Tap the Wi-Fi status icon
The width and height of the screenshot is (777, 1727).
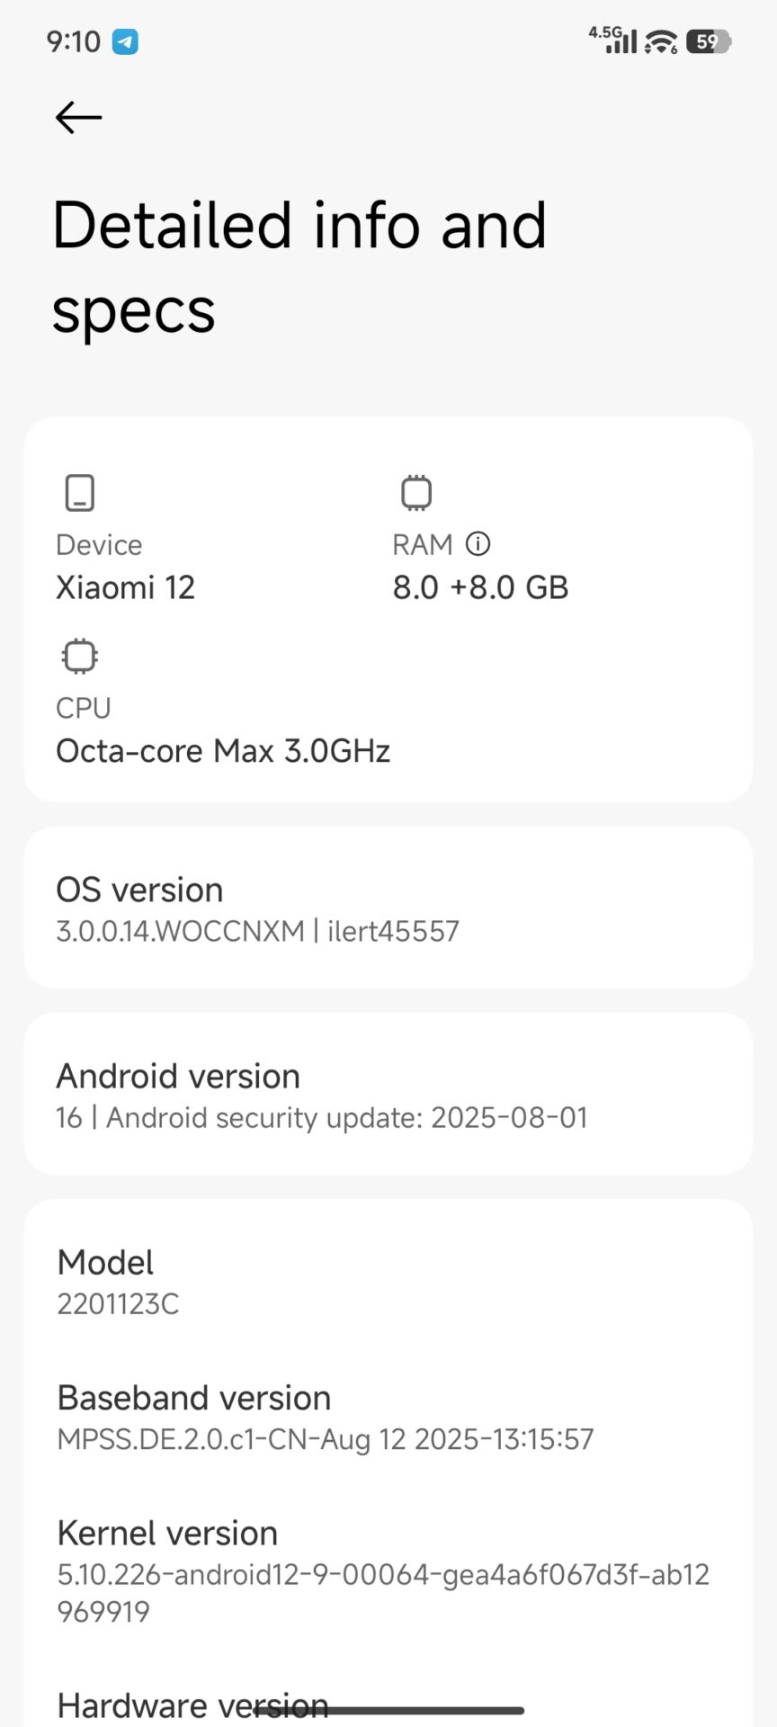pyautogui.click(x=661, y=41)
